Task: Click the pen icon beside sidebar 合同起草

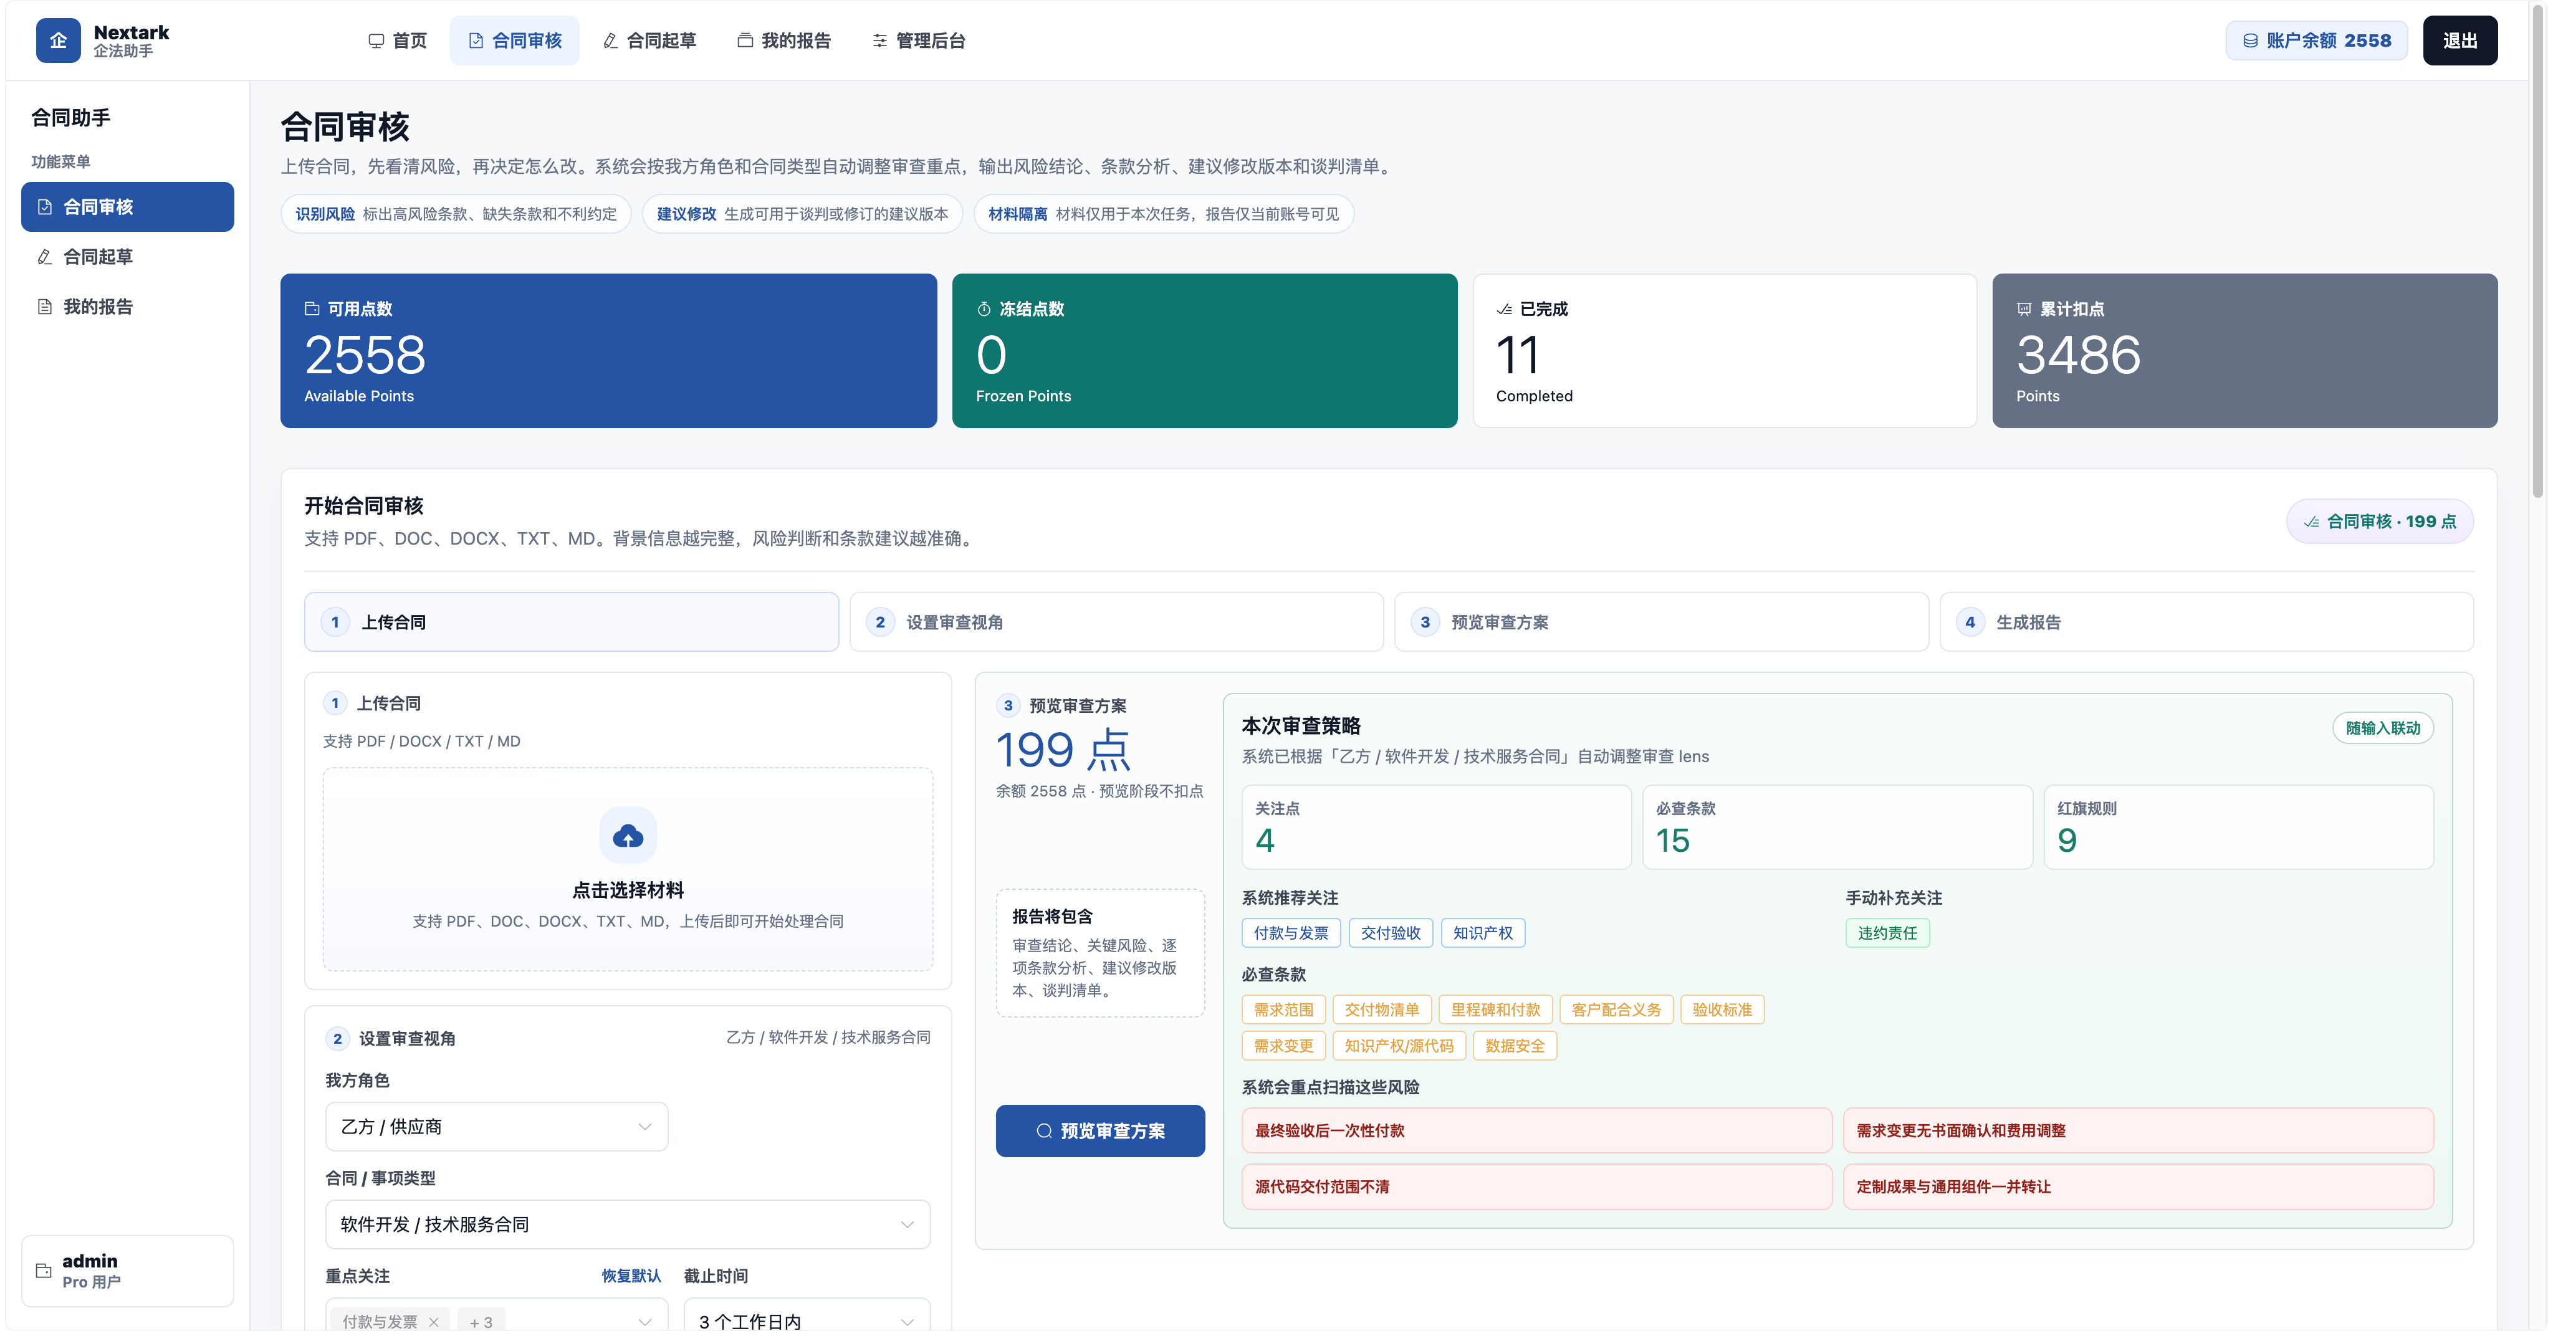Action: point(45,257)
